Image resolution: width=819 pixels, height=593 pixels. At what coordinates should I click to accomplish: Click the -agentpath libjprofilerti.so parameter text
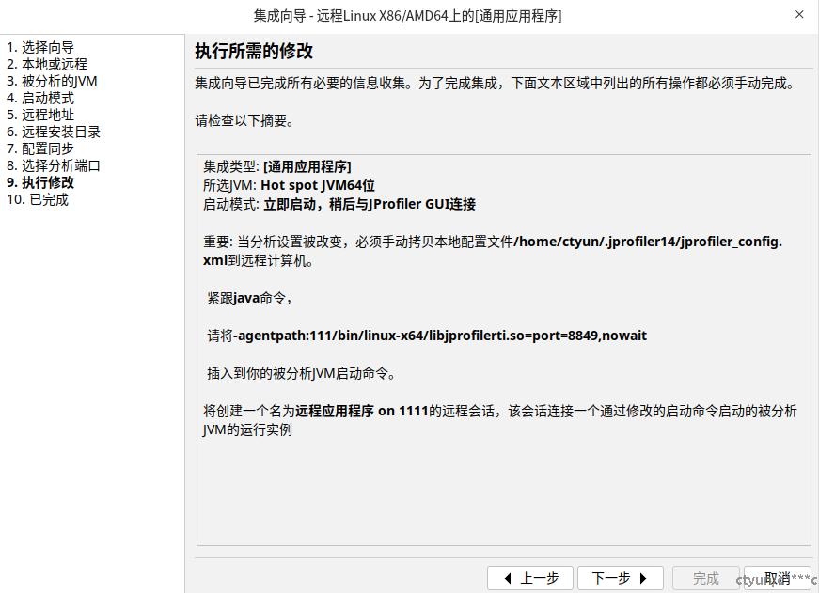click(x=442, y=336)
